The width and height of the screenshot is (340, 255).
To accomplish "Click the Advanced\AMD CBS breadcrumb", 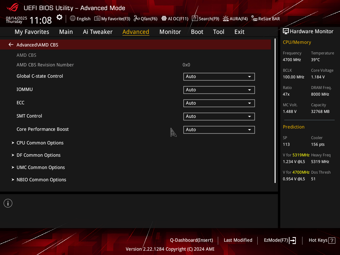I will point(37,45).
